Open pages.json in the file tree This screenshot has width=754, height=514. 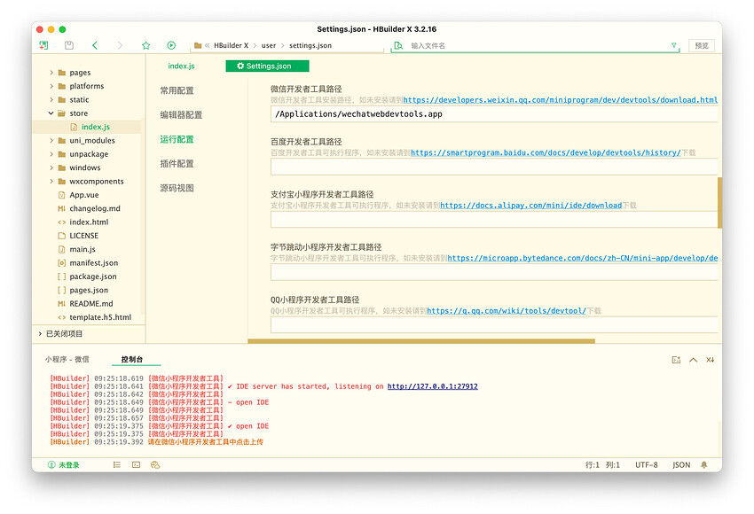(x=89, y=290)
